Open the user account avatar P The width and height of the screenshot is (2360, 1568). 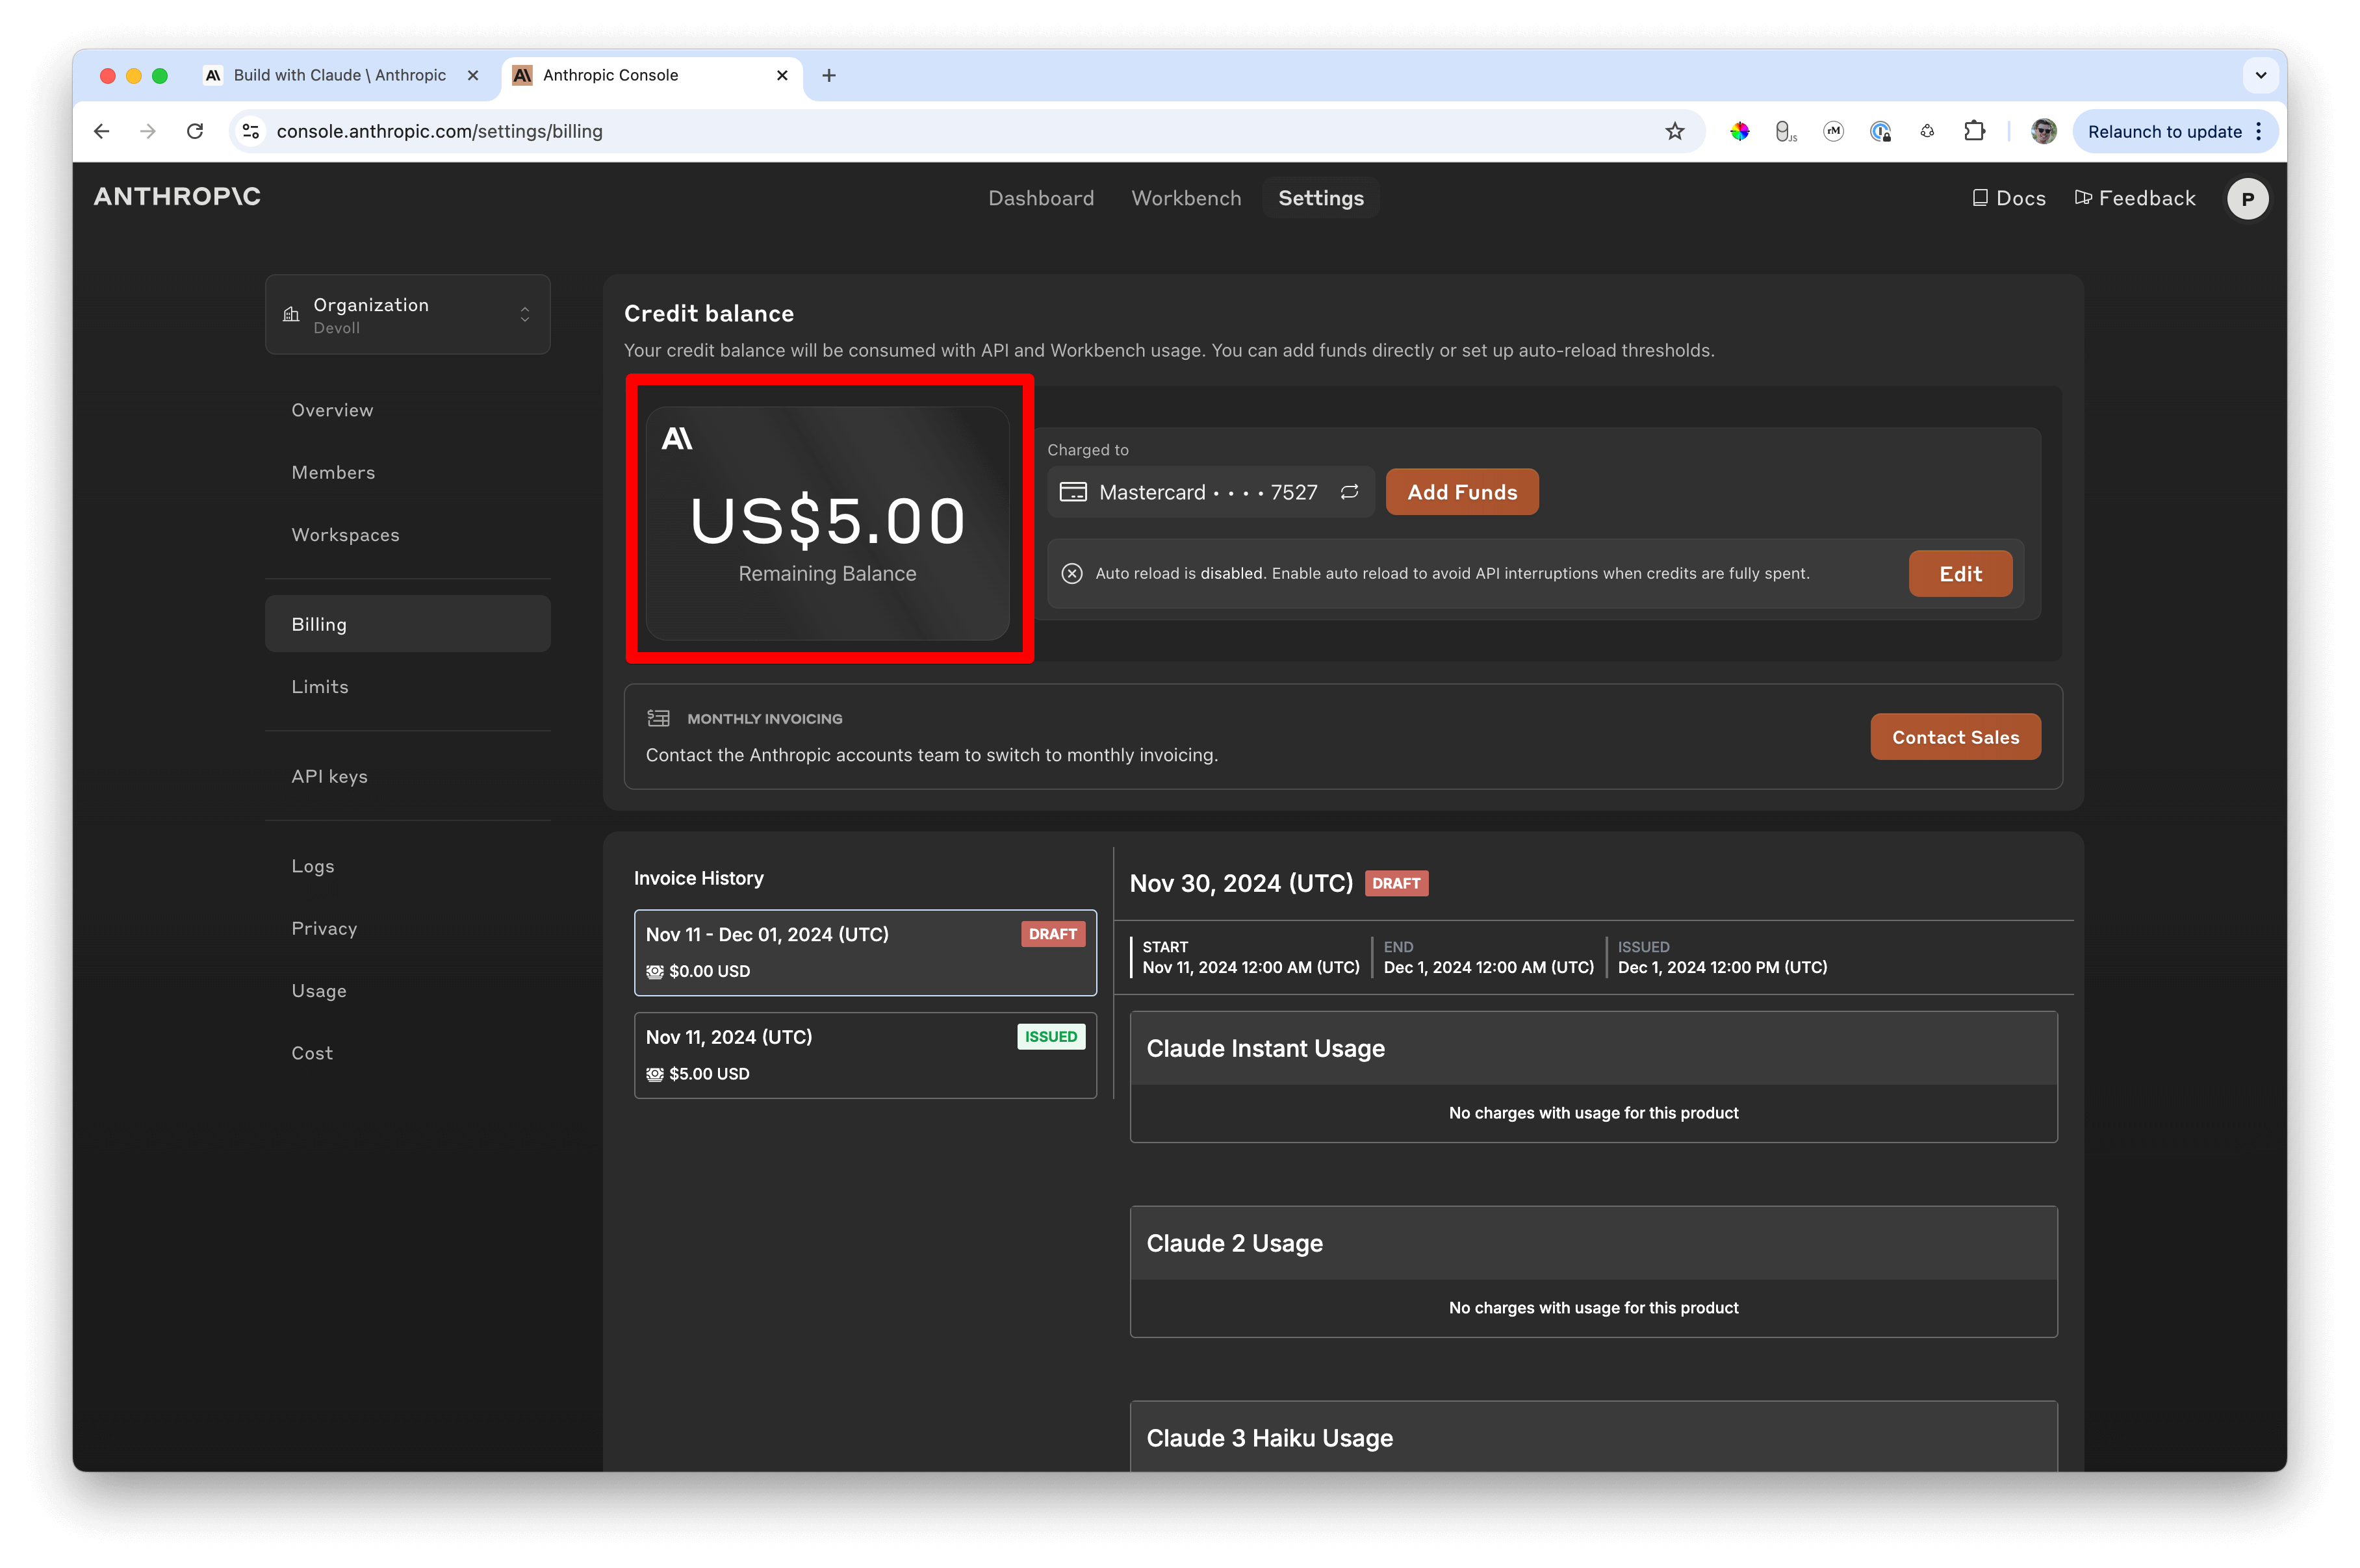click(2247, 198)
